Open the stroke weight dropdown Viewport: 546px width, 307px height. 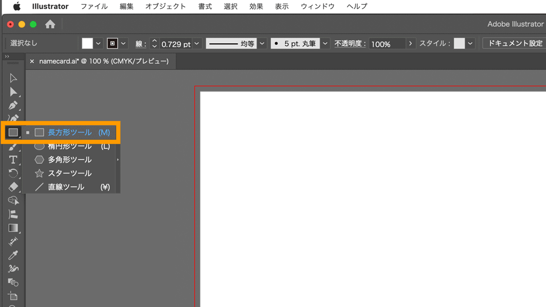pyautogui.click(x=197, y=44)
